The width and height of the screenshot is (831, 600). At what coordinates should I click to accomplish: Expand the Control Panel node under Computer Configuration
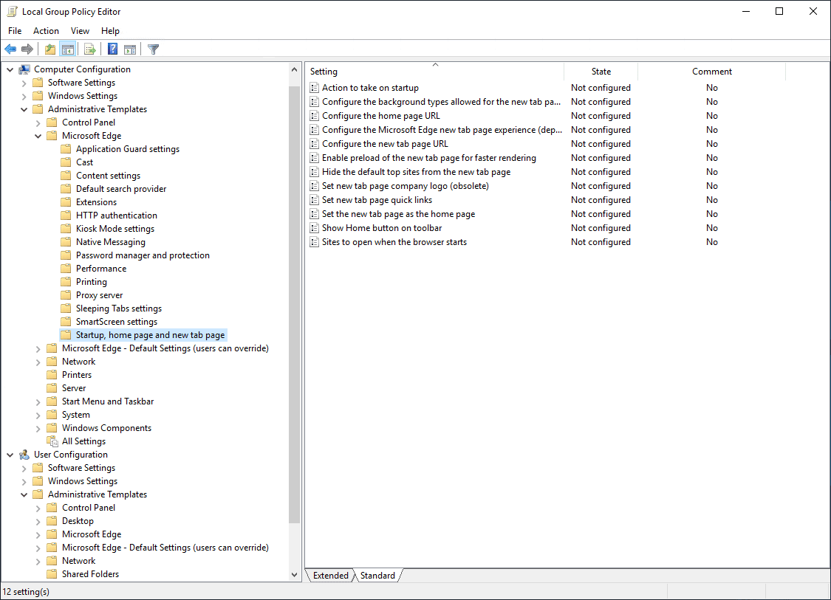pyautogui.click(x=38, y=123)
